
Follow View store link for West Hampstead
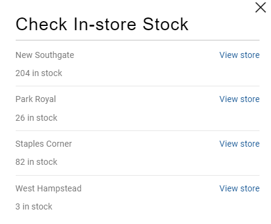(x=240, y=188)
